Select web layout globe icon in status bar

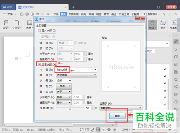(x=109, y=129)
